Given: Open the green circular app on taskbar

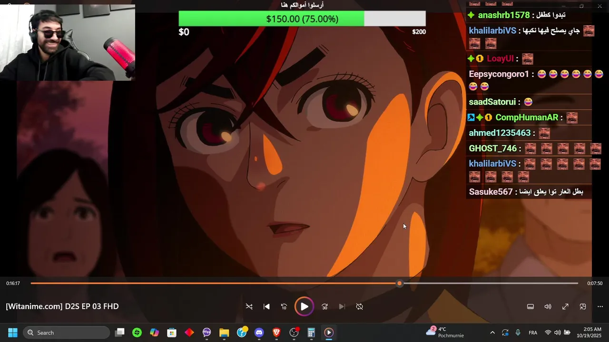Looking at the screenshot, I should pyautogui.click(x=137, y=332).
